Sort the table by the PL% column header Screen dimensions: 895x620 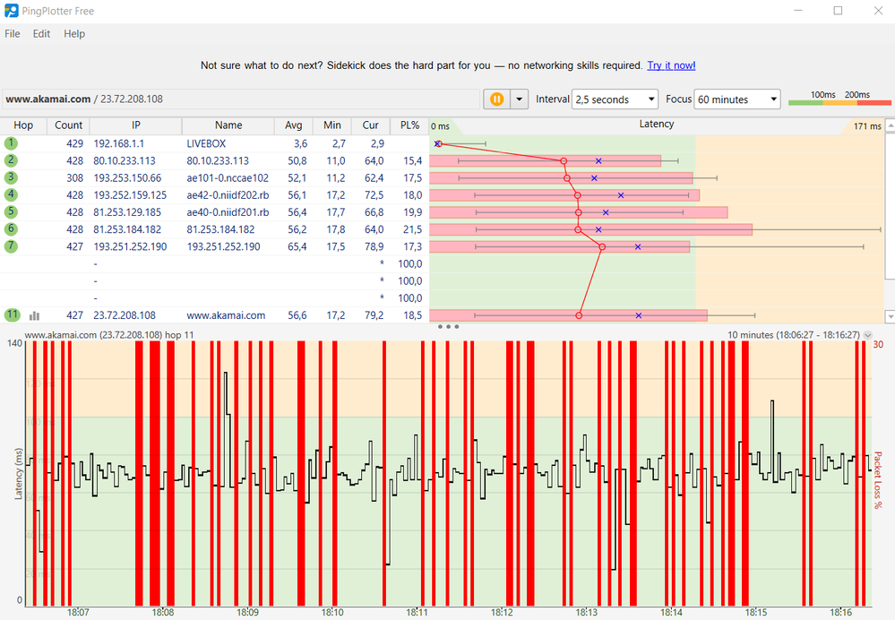tap(410, 125)
